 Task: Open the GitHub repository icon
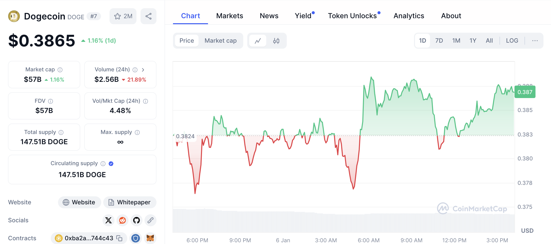click(136, 220)
